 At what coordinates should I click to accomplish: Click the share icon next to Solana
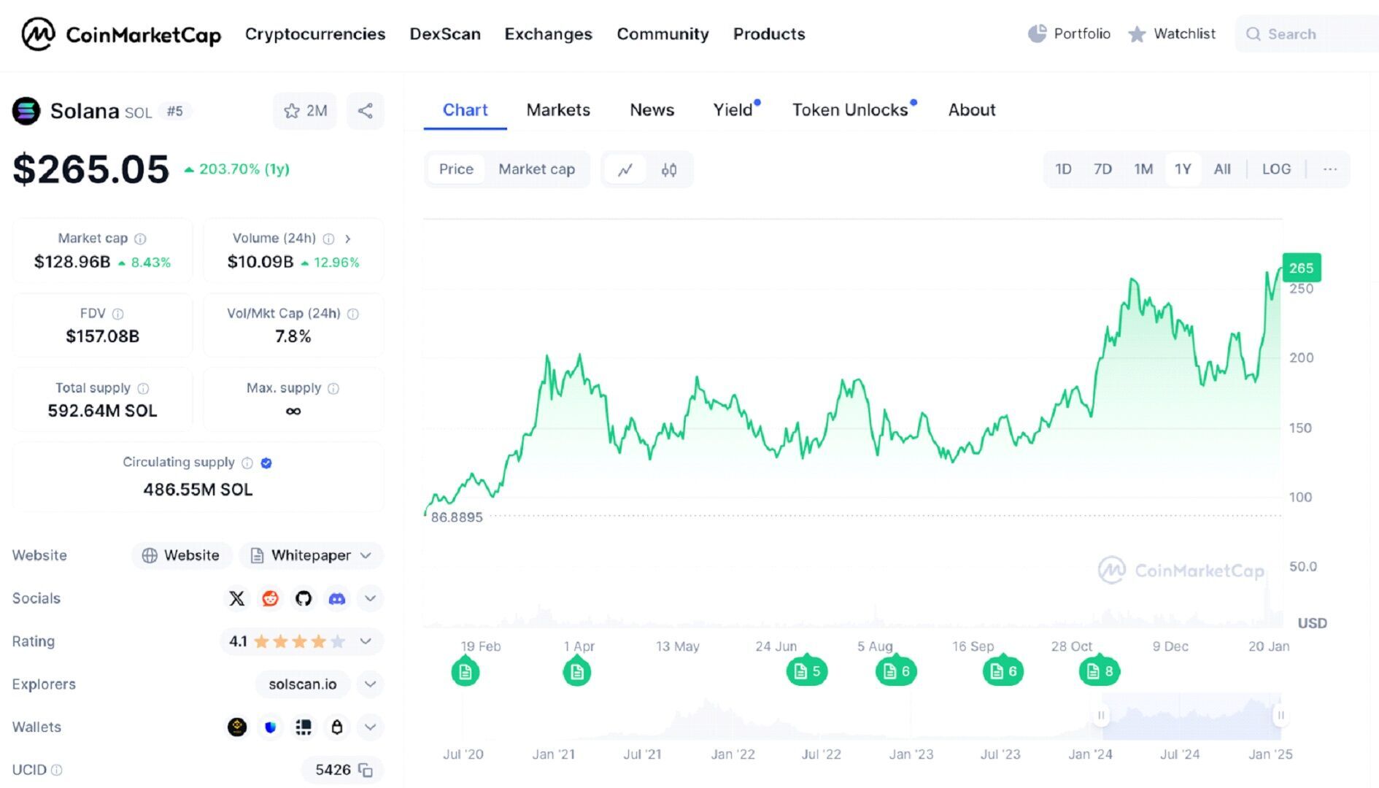coord(366,111)
